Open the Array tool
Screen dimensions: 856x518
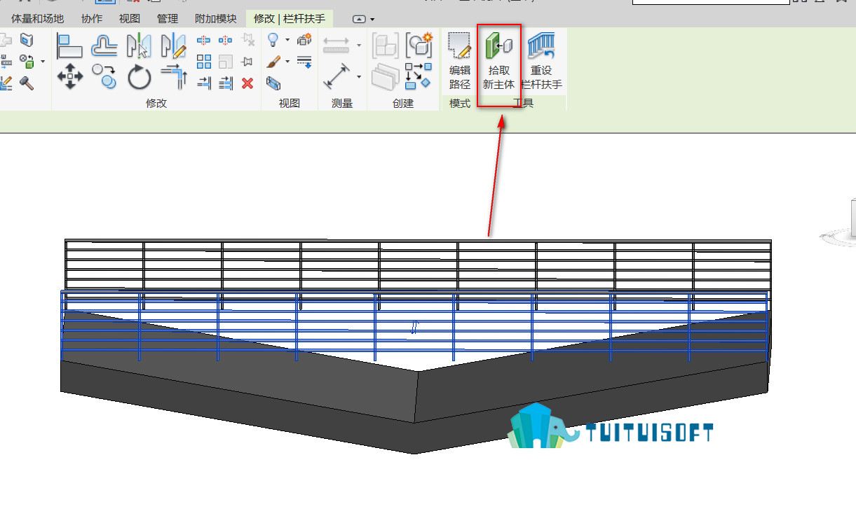point(204,62)
